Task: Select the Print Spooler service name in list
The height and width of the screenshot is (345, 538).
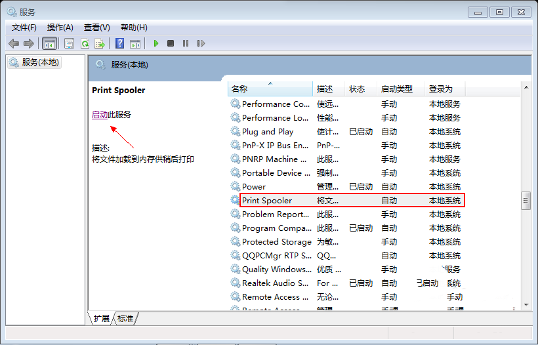Action: coord(267,200)
